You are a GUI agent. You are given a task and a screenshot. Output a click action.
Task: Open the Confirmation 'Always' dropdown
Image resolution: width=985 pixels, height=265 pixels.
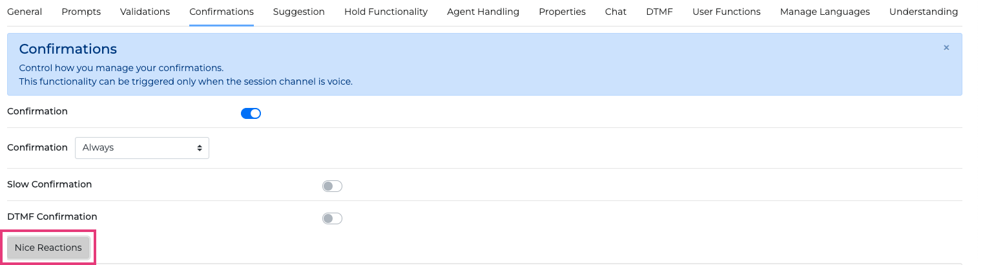(x=142, y=147)
